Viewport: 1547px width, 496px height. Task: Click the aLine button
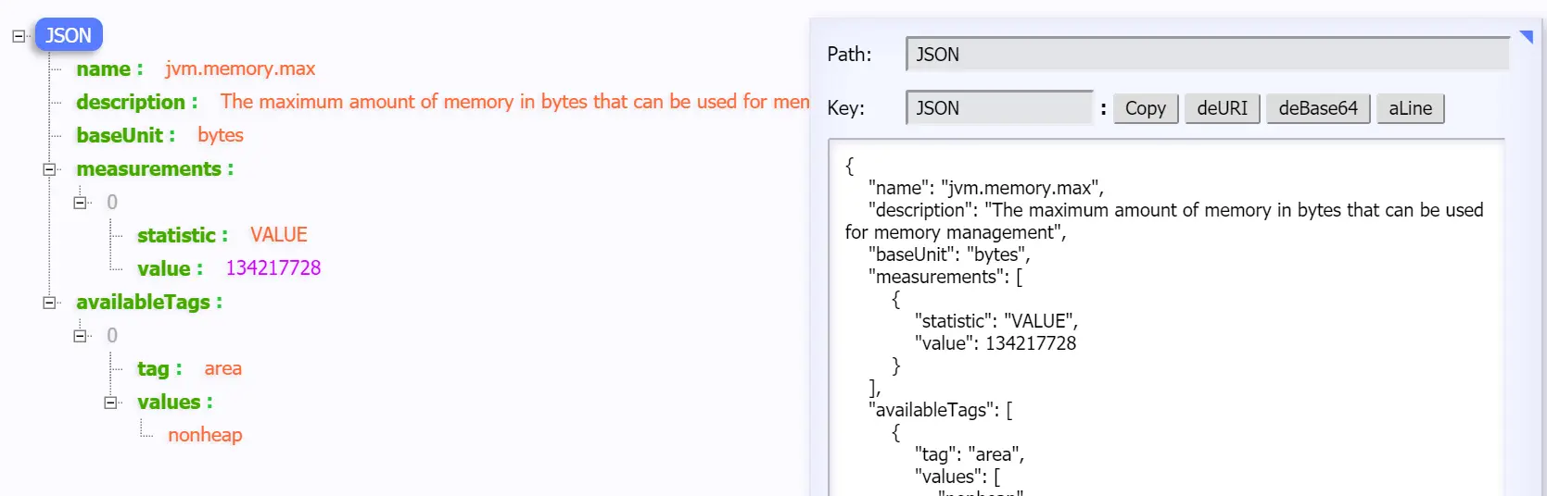(1411, 108)
